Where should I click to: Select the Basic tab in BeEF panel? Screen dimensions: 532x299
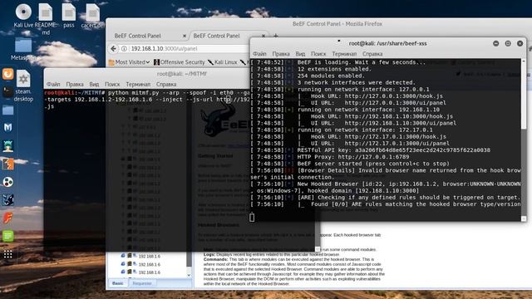(118, 283)
